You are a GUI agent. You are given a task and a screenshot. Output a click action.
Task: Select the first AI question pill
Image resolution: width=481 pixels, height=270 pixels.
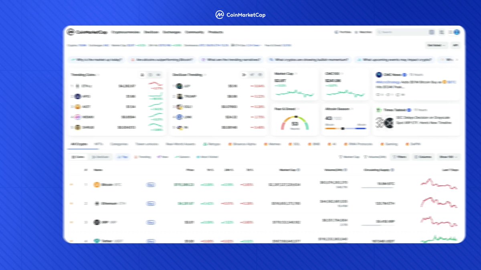pyautogui.click(x=97, y=60)
